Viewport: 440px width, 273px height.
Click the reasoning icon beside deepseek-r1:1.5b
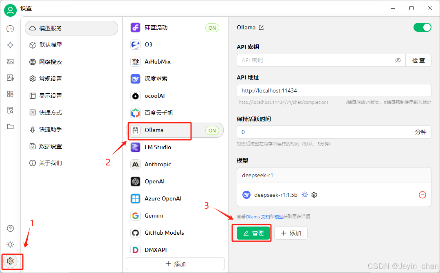pyautogui.click(x=305, y=195)
